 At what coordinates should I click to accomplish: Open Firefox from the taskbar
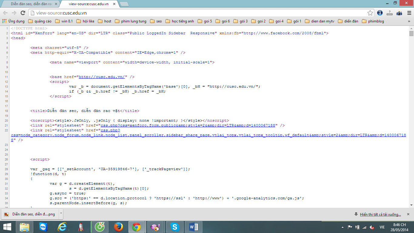pos(118,227)
